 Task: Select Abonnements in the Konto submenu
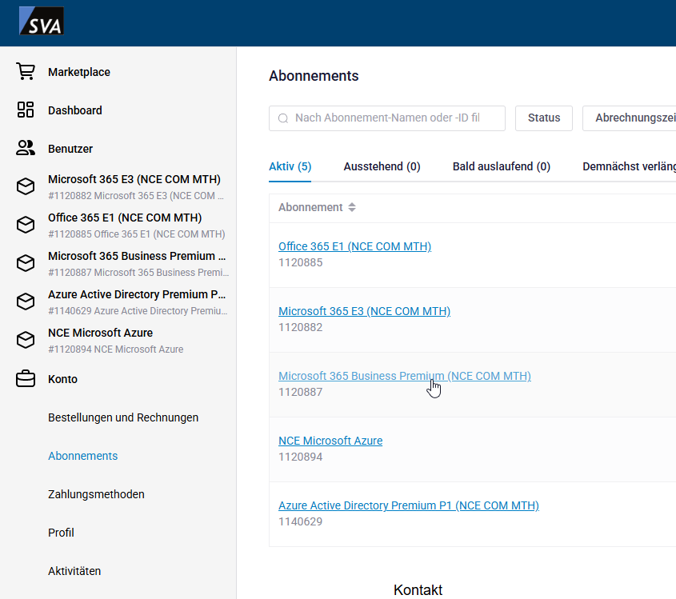[x=82, y=456]
